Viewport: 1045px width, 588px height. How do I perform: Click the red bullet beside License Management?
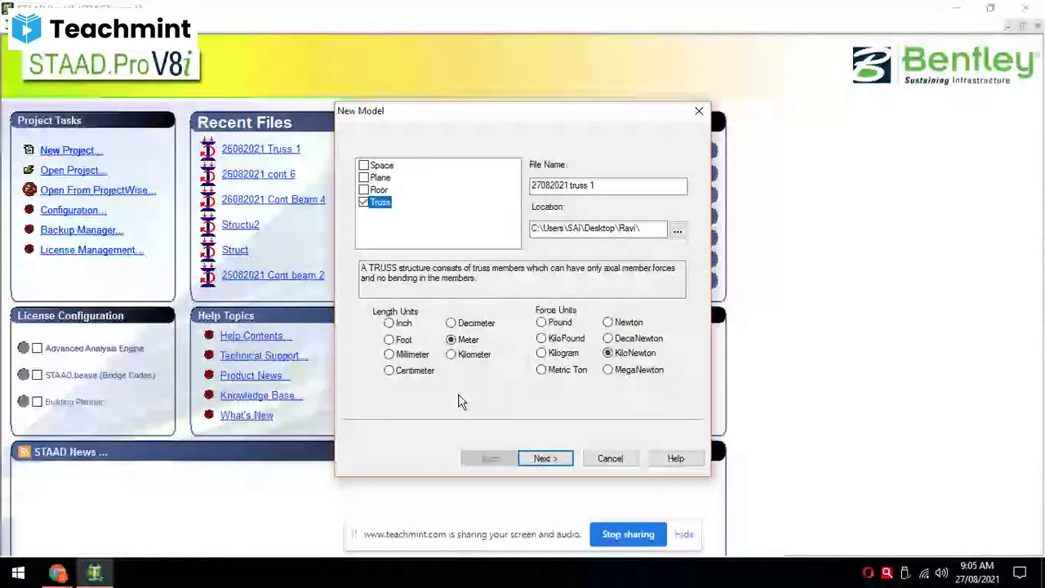(29, 250)
